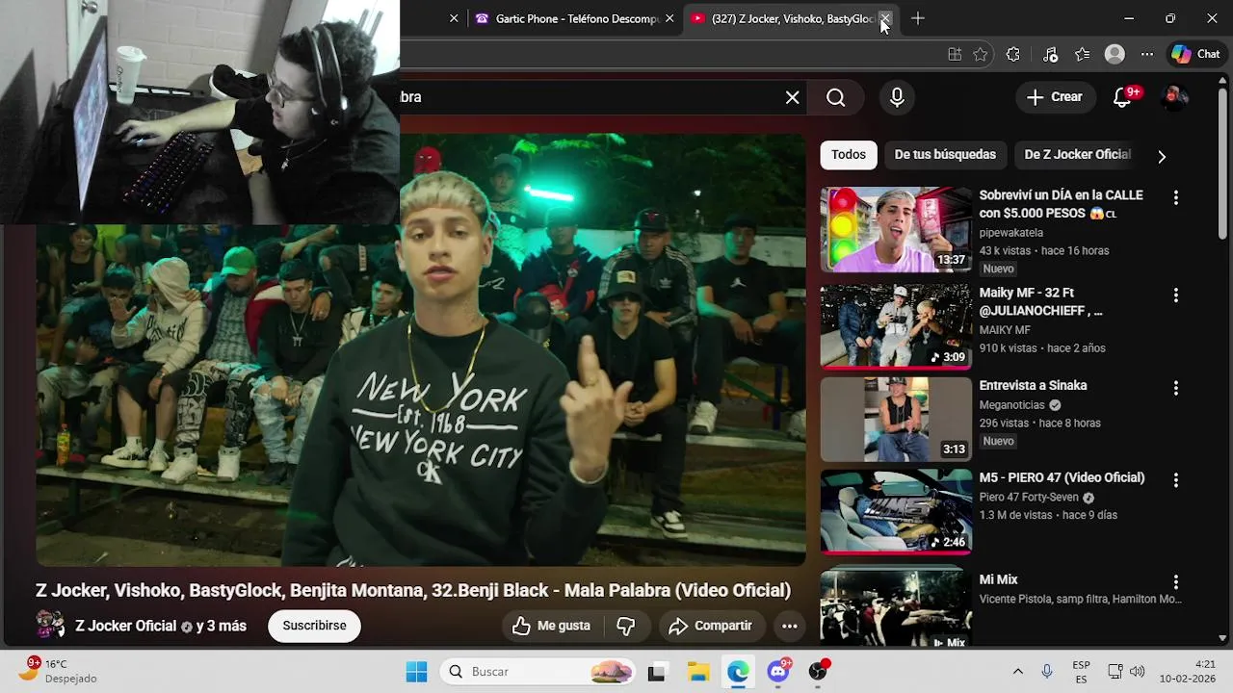Click the Entrevista a Sinaka title

coord(1033,385)
